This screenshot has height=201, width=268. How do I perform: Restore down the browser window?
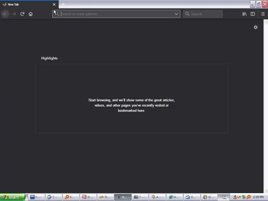(259, 4)
